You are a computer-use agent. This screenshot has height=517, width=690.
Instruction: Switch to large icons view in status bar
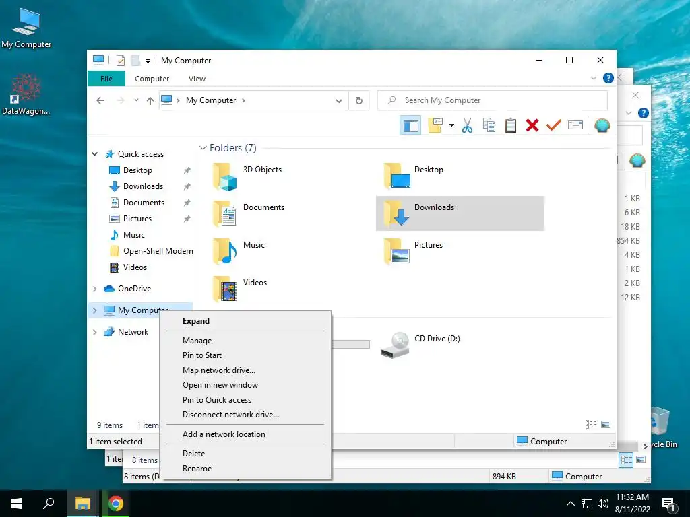click(x=606, y=425)
